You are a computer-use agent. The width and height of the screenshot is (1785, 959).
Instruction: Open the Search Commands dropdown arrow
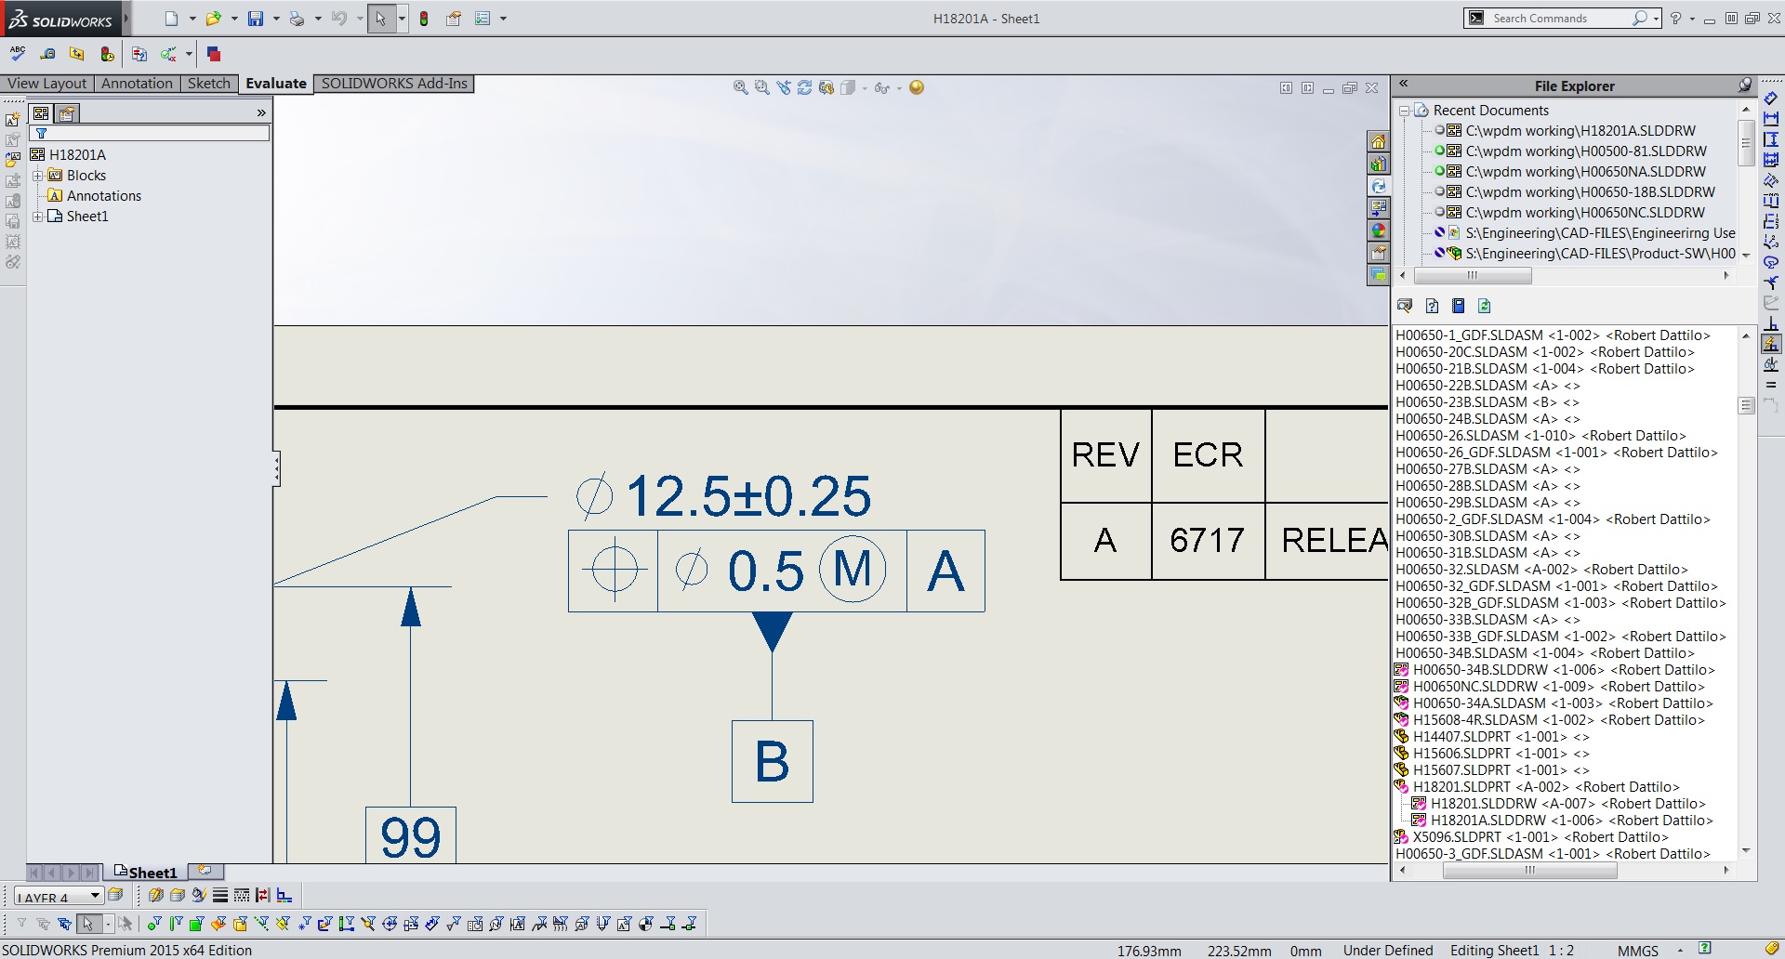(1657, 19)
